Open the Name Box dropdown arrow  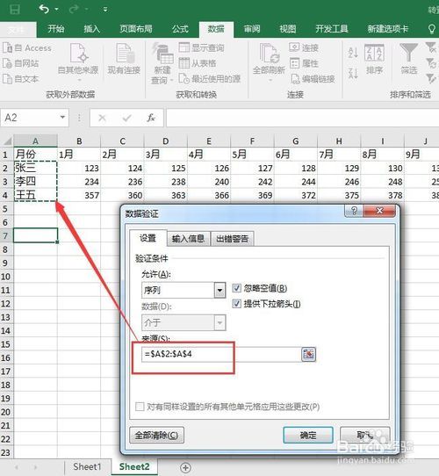tap(62, 117)
